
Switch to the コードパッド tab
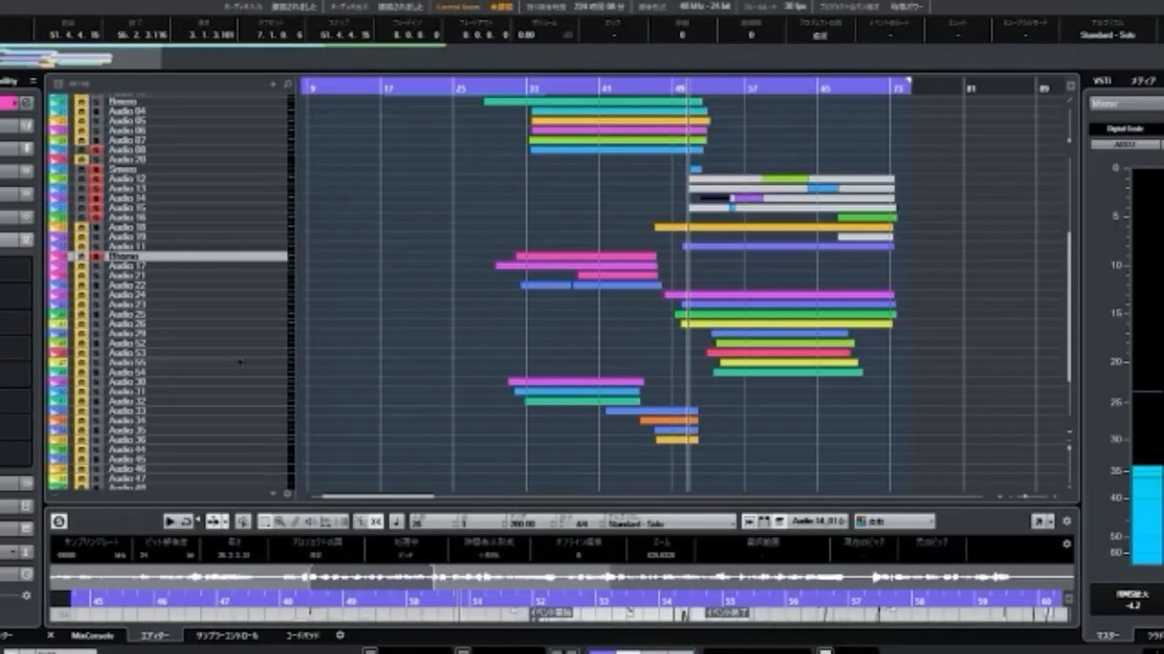[302, 635]
